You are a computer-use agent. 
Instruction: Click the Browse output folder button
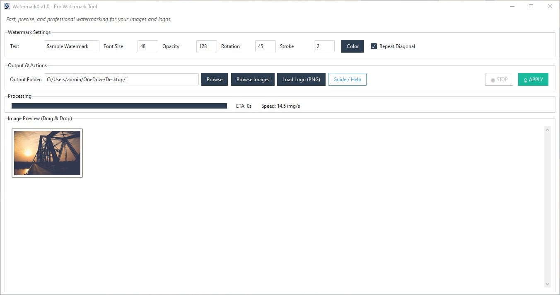pyautogui.click(x=215, y=80)
